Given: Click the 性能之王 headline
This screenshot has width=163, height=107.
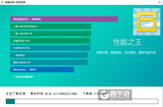Looking at the screenshot, I should pos(127,42).
